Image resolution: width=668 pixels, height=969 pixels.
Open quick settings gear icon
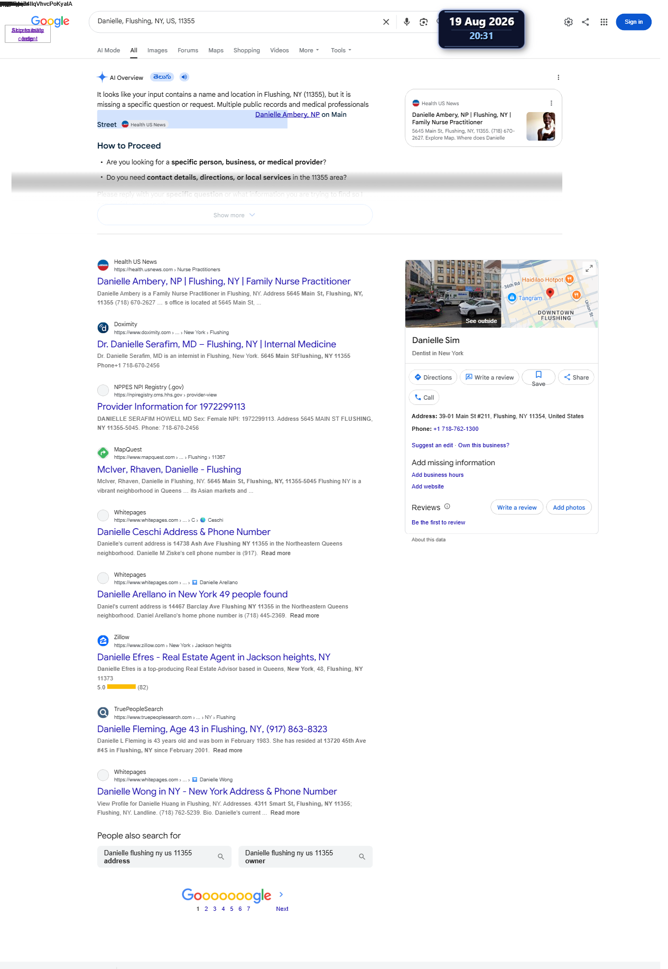(568, 22)
